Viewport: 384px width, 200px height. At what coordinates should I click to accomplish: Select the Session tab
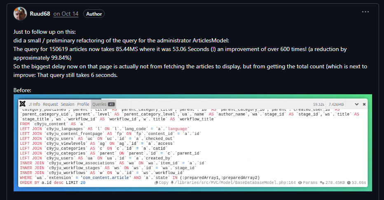(68, 104)
